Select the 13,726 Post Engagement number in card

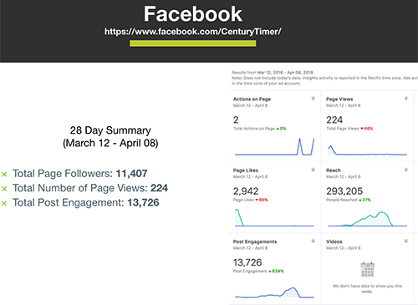[247, 262]
